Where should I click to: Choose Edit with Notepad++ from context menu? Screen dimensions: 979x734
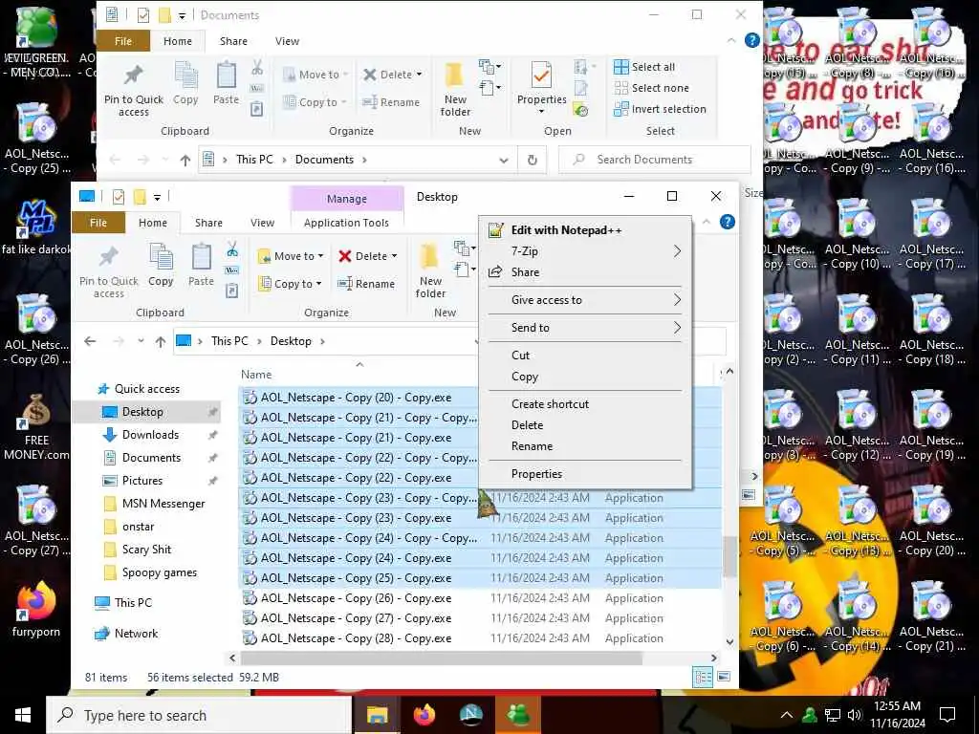pyautogui.click(x=585, y=230)
